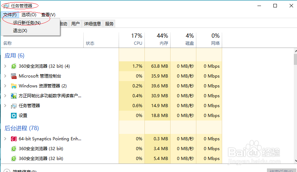Expand the 64-bit Synaptics Pointing row
This screenshot has height=172, width=297.
(x=5, y=139)
